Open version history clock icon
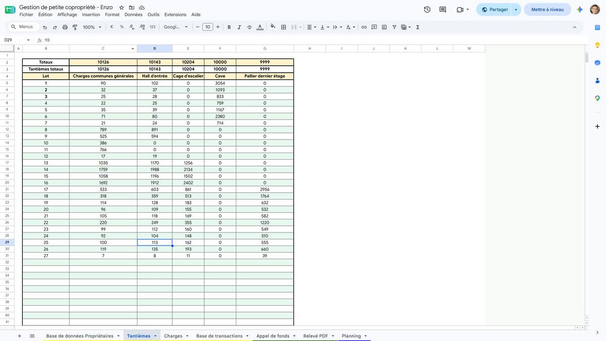The width and height of the screenshot is (606, 341). (x=427, y=10)
